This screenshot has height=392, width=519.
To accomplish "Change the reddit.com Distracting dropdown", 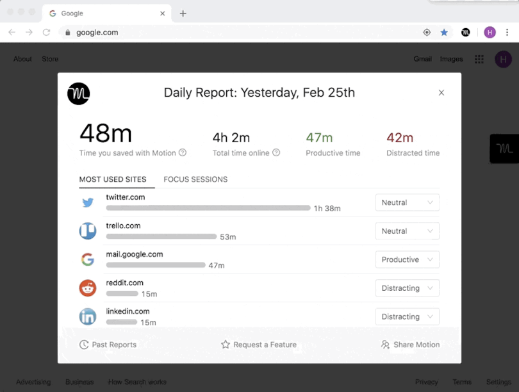I will [407, 288].
